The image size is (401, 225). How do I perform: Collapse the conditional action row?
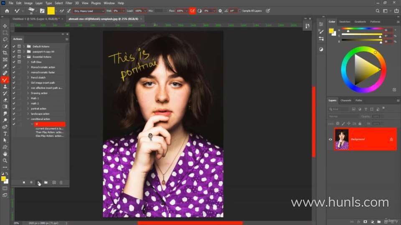pyautogui.click(x=28, y=119)
